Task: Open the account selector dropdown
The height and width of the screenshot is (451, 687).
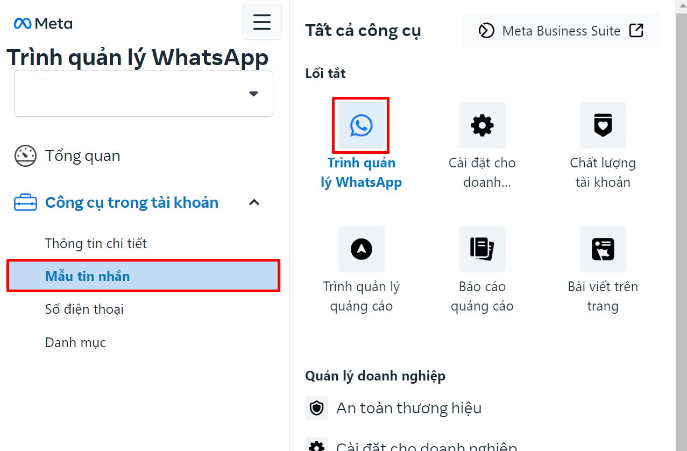Action: pos(144,94)
